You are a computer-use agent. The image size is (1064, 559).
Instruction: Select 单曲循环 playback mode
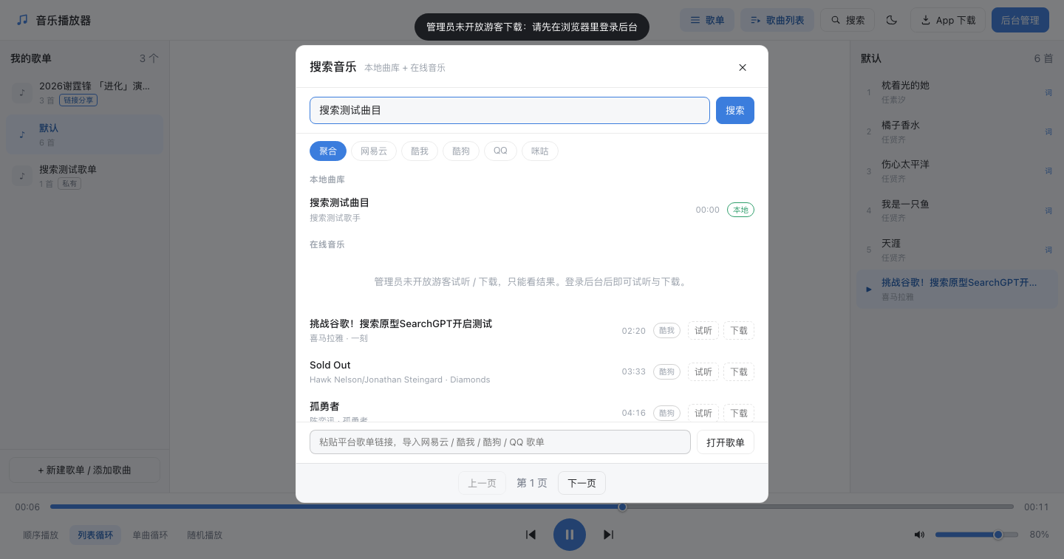150,535
